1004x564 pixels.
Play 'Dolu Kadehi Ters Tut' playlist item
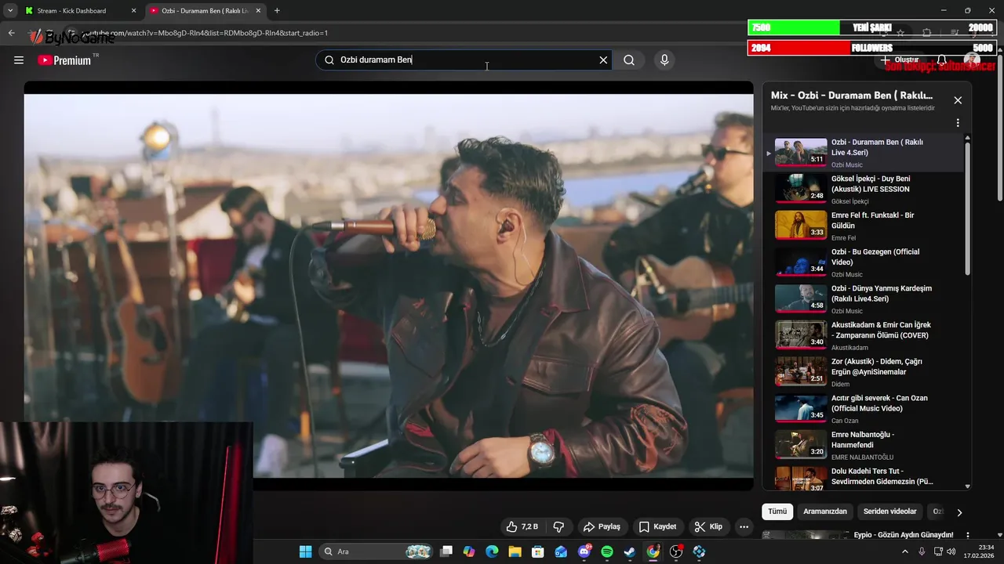[x=863, y=477]
